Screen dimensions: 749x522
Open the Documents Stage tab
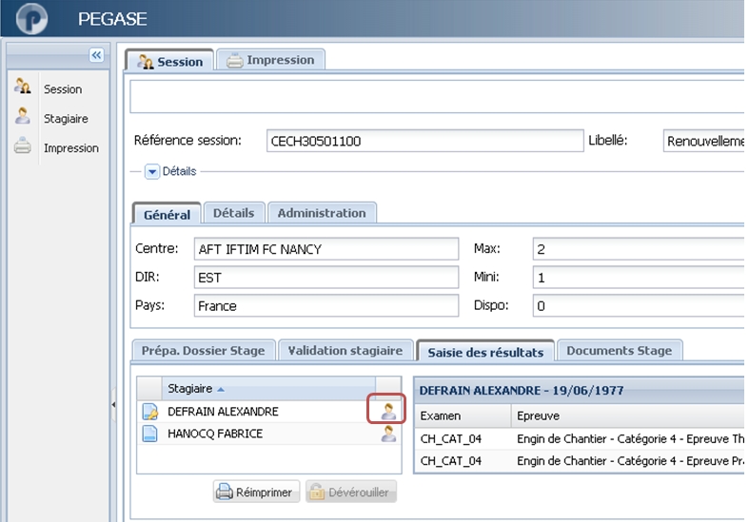[620, 351]
